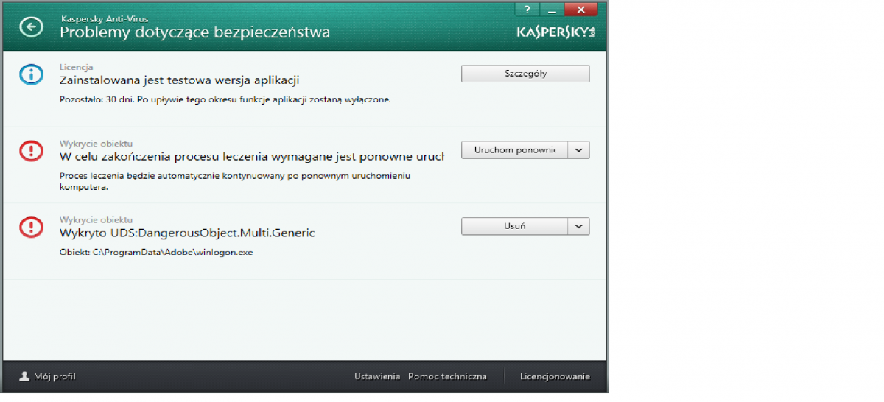
Task: Click heading 'Problemy dotyczące bezpieczeństwa'
Action: [194, 32]
